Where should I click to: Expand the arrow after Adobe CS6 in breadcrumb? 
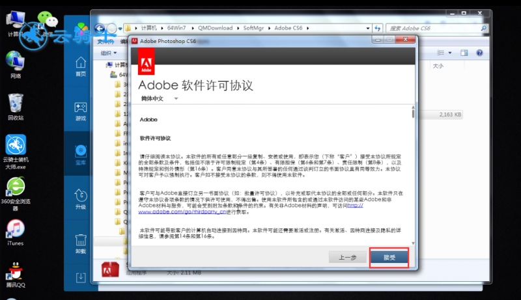coord(308,28)
